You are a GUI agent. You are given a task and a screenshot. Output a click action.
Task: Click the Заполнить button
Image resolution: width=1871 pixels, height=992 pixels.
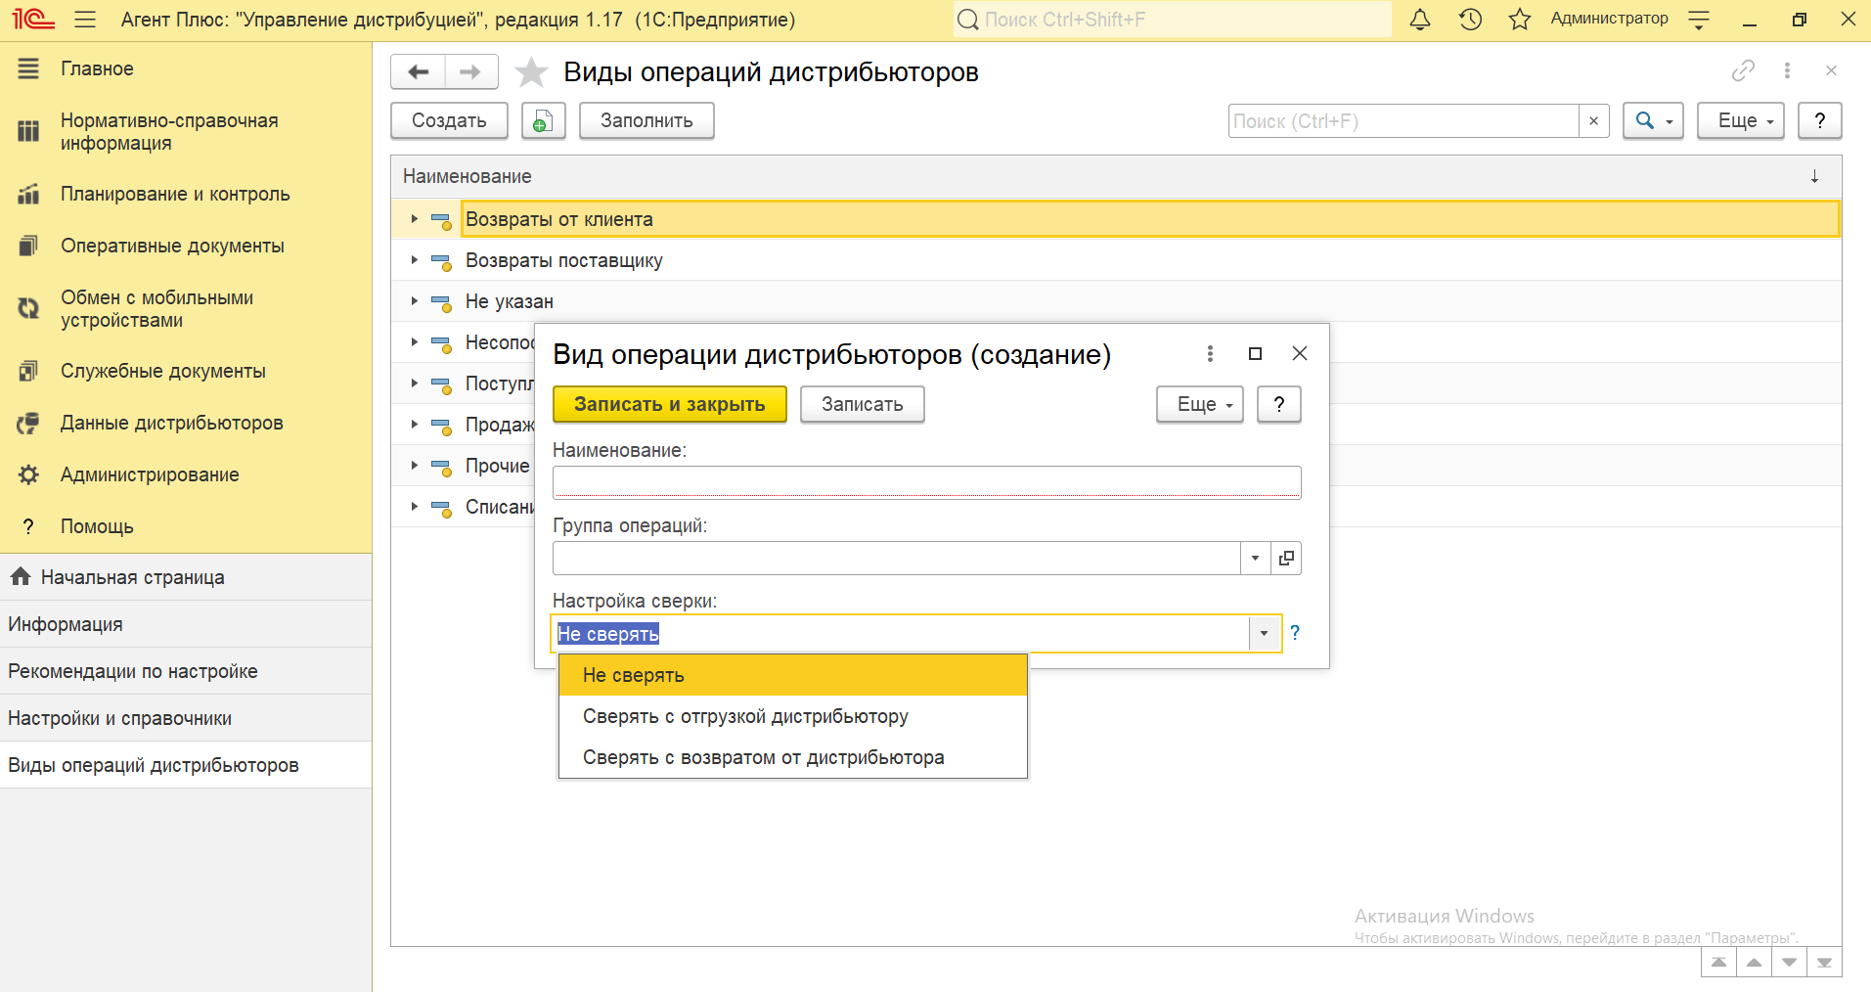646,120
